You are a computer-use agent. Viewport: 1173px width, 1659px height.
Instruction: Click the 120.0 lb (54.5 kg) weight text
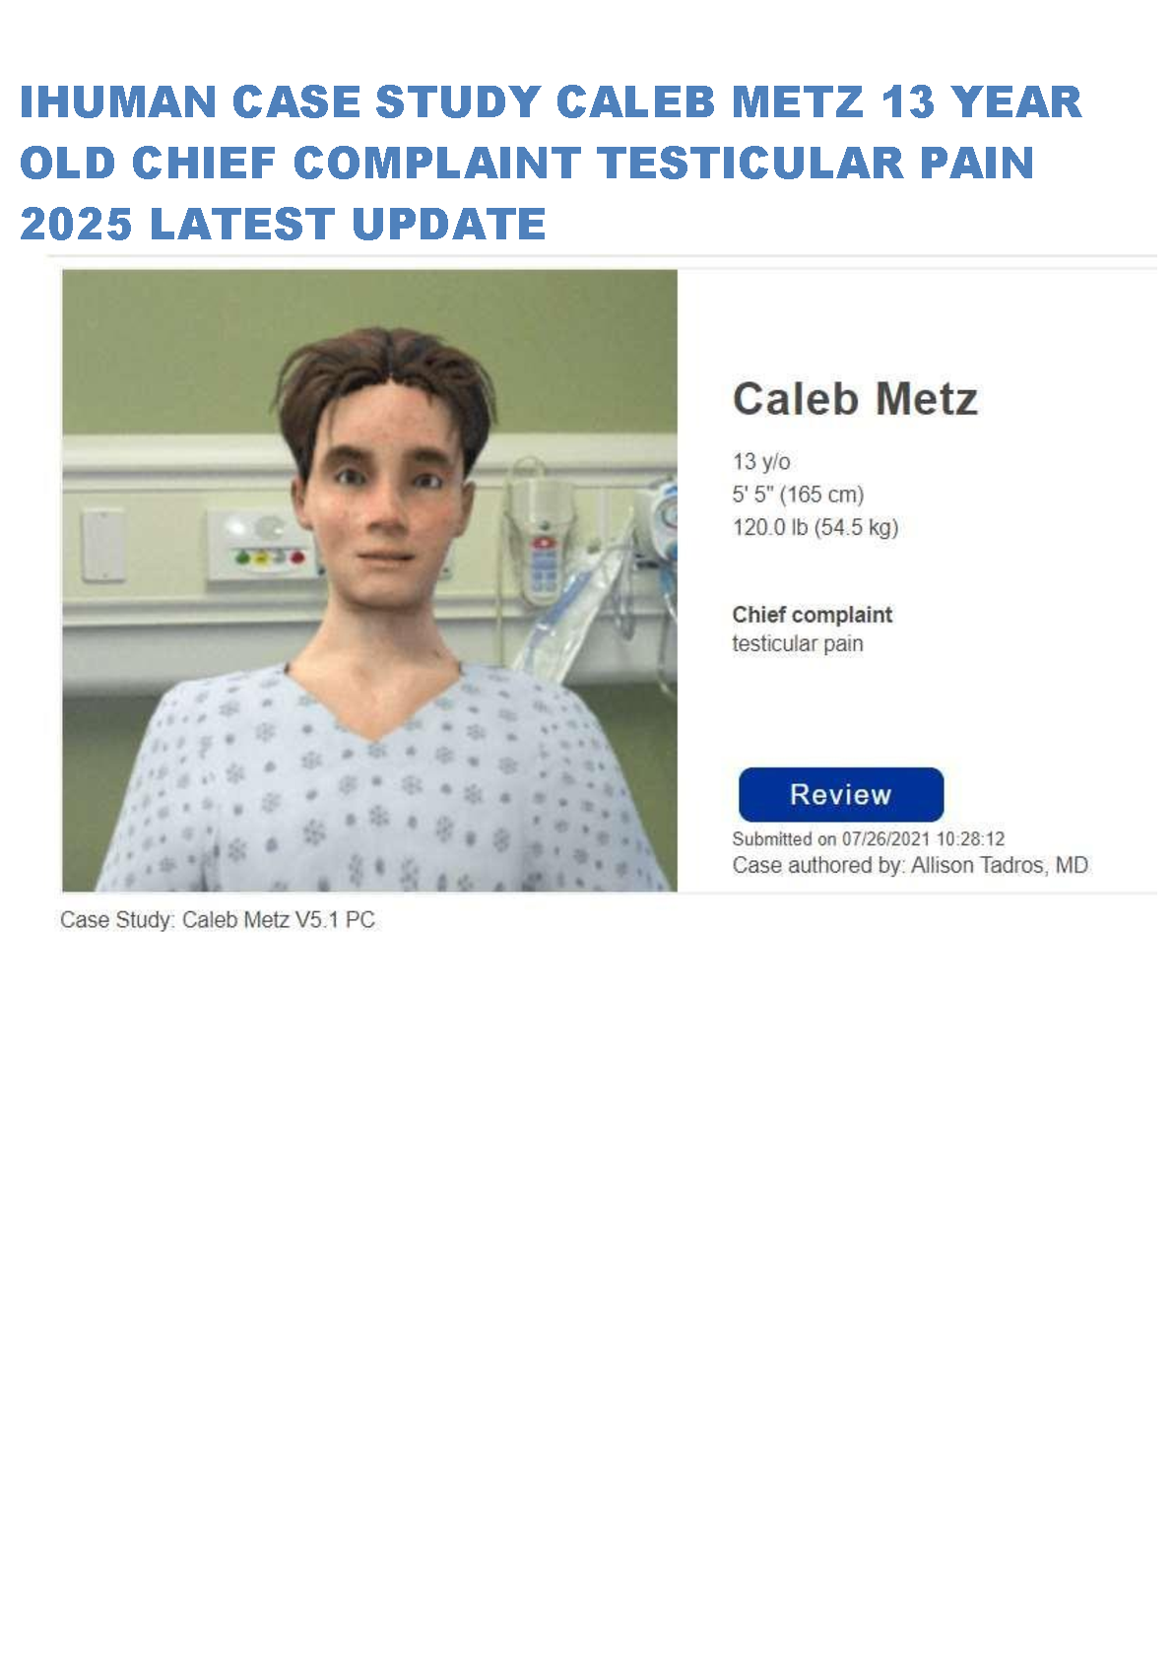815,527
